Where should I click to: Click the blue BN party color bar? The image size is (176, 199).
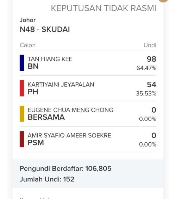22,63
